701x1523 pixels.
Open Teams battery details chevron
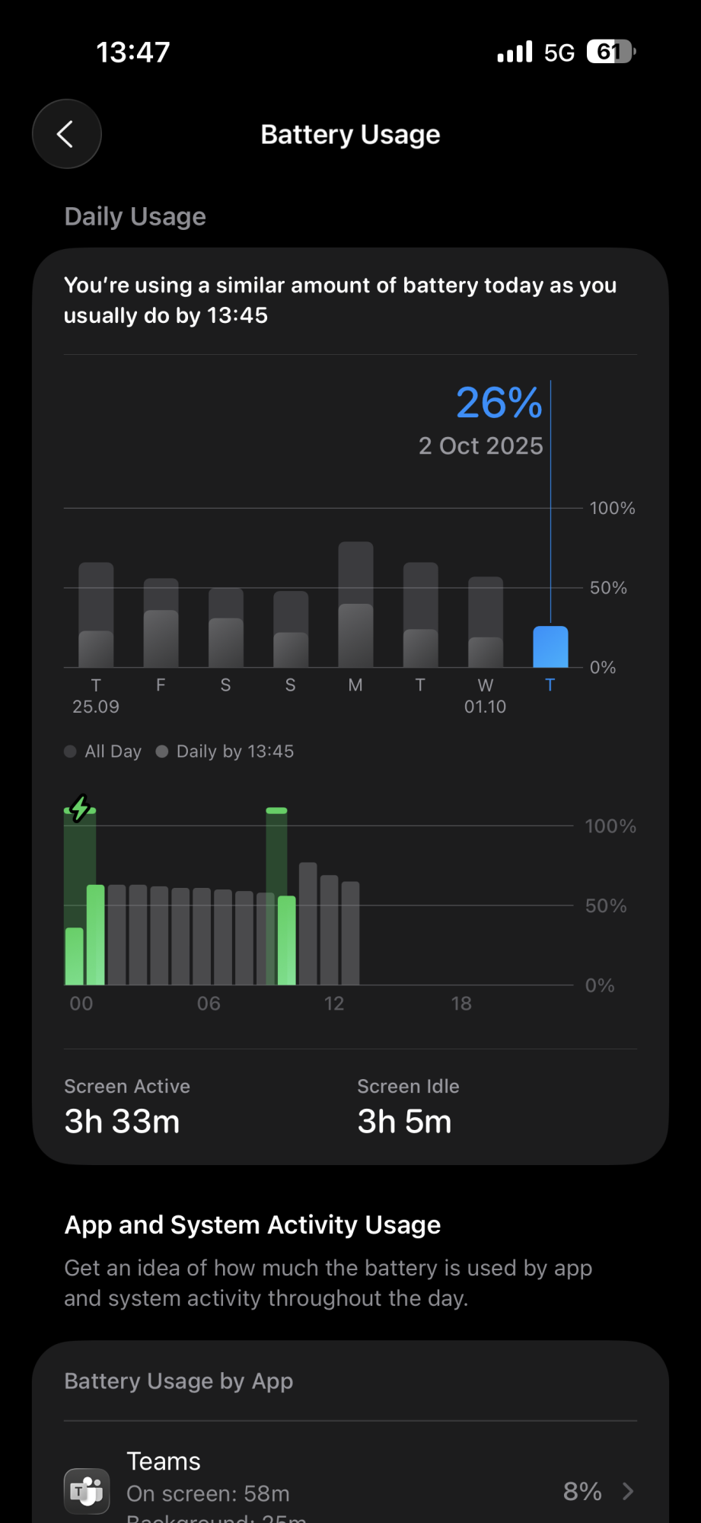628,1491
